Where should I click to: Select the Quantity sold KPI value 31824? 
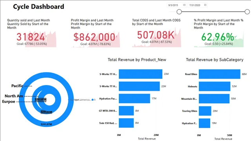point(31,37)
